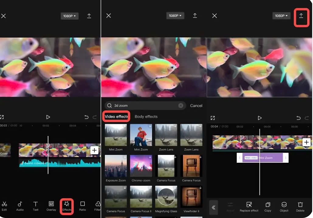Switch to the Video effects tab
The width and height of the screenshot is (313, 218).
coord(116,117)
